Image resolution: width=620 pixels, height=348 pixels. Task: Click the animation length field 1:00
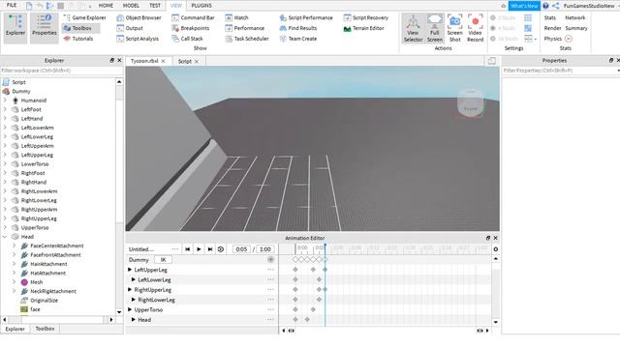265,249
